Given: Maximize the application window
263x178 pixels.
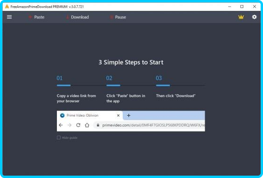Looking at the screenshot, I should (242, 7).
